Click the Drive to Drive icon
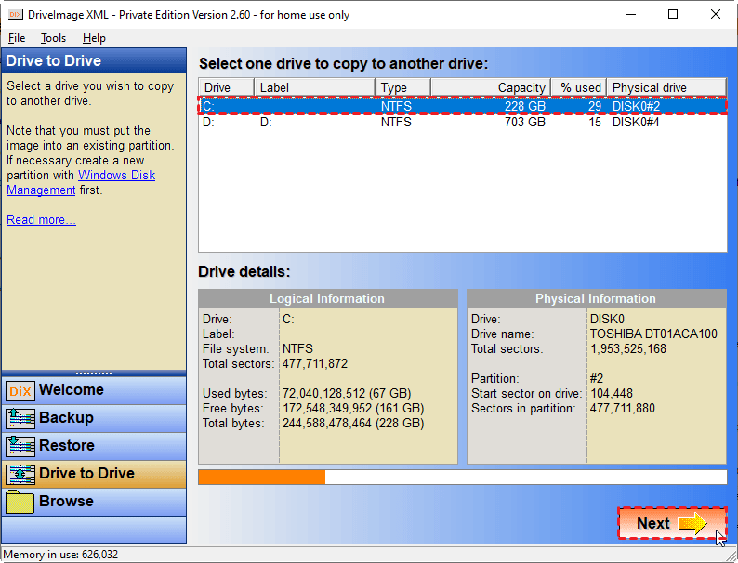The height and width of the screenshot is (563, 738). tap(20, 475)
